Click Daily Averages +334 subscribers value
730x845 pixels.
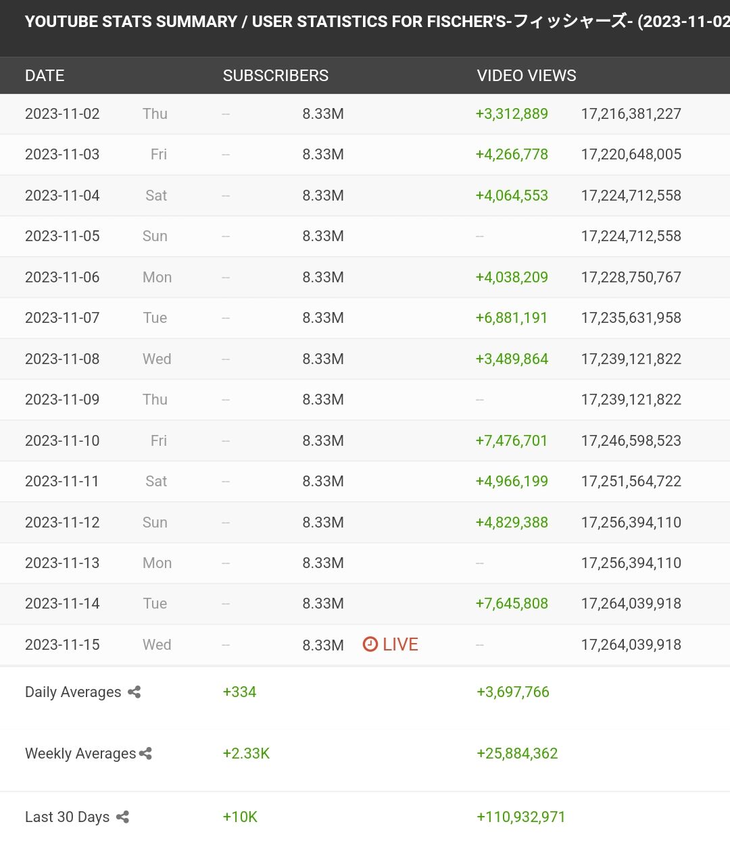(239, 692)
